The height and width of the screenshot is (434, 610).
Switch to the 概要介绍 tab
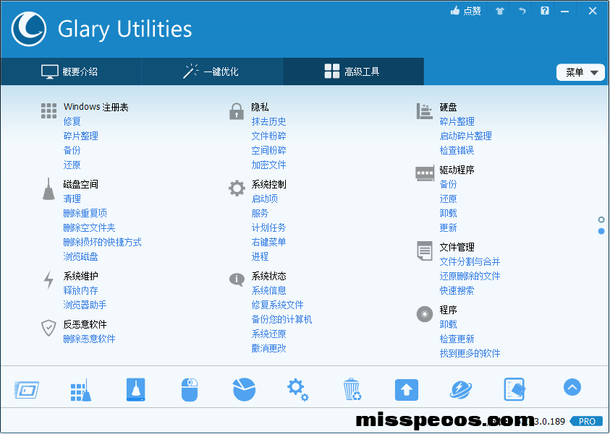click(x=71, y=71)
